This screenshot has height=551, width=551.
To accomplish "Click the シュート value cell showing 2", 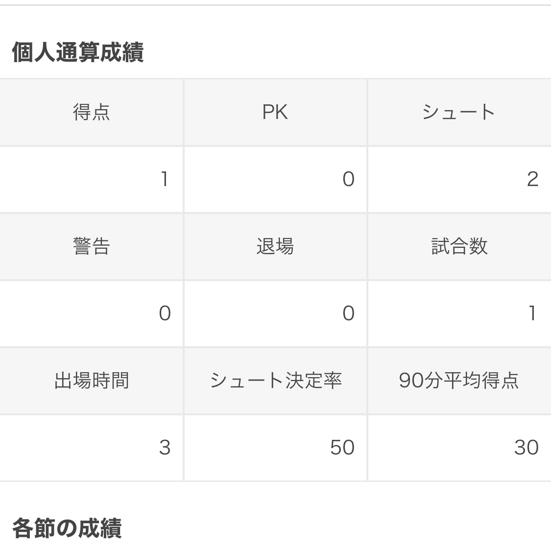I will coord(459,179).
